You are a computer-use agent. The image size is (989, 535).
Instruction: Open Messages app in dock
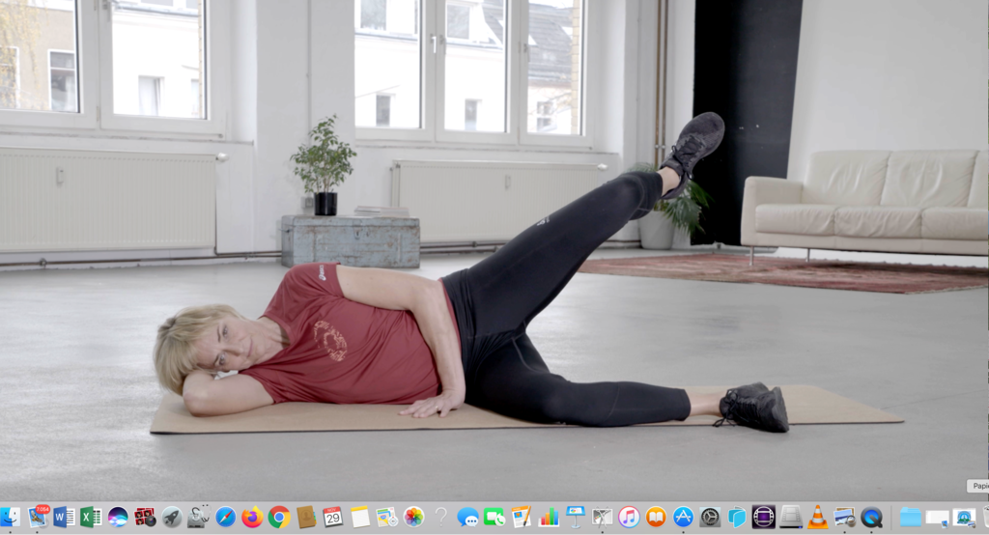click(x=468, y=517)
